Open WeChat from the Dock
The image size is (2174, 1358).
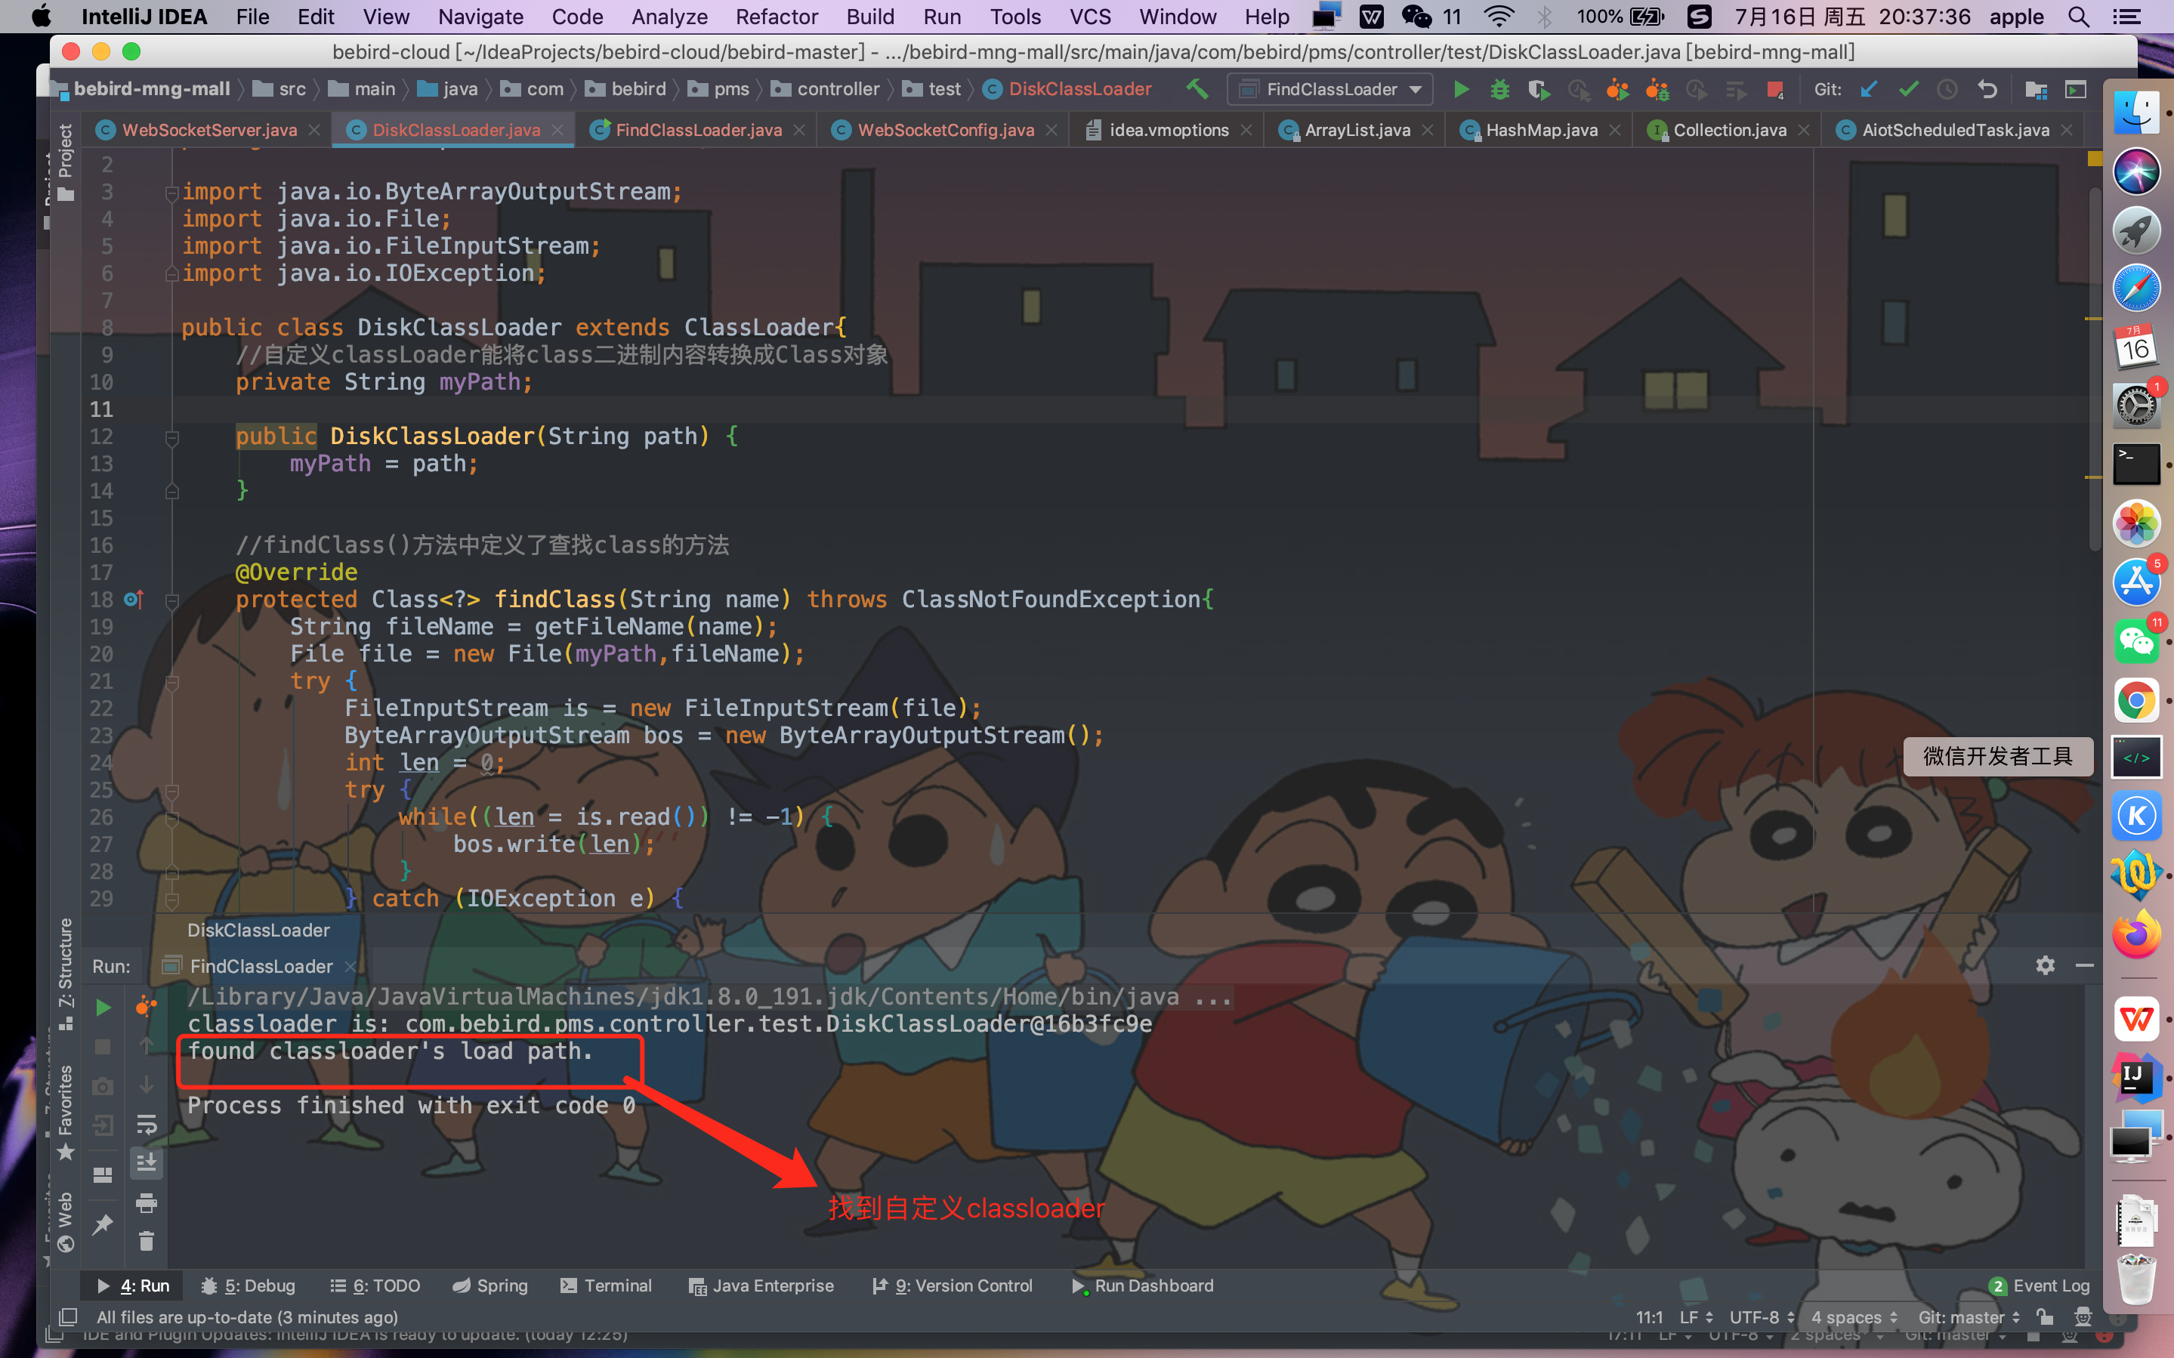click(2136, 641)
